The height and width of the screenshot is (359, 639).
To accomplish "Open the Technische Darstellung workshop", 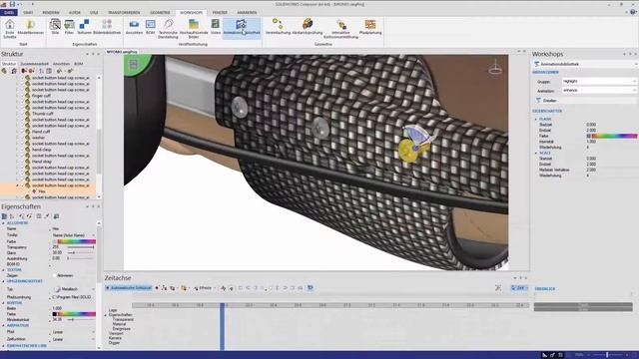I will [x=169, y=29].
